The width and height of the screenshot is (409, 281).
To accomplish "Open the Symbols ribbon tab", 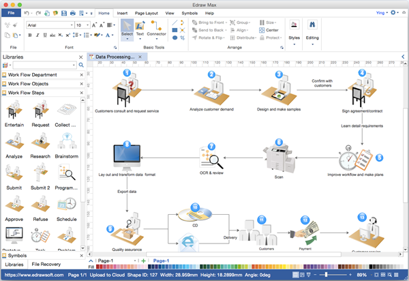I will [190, 14].
